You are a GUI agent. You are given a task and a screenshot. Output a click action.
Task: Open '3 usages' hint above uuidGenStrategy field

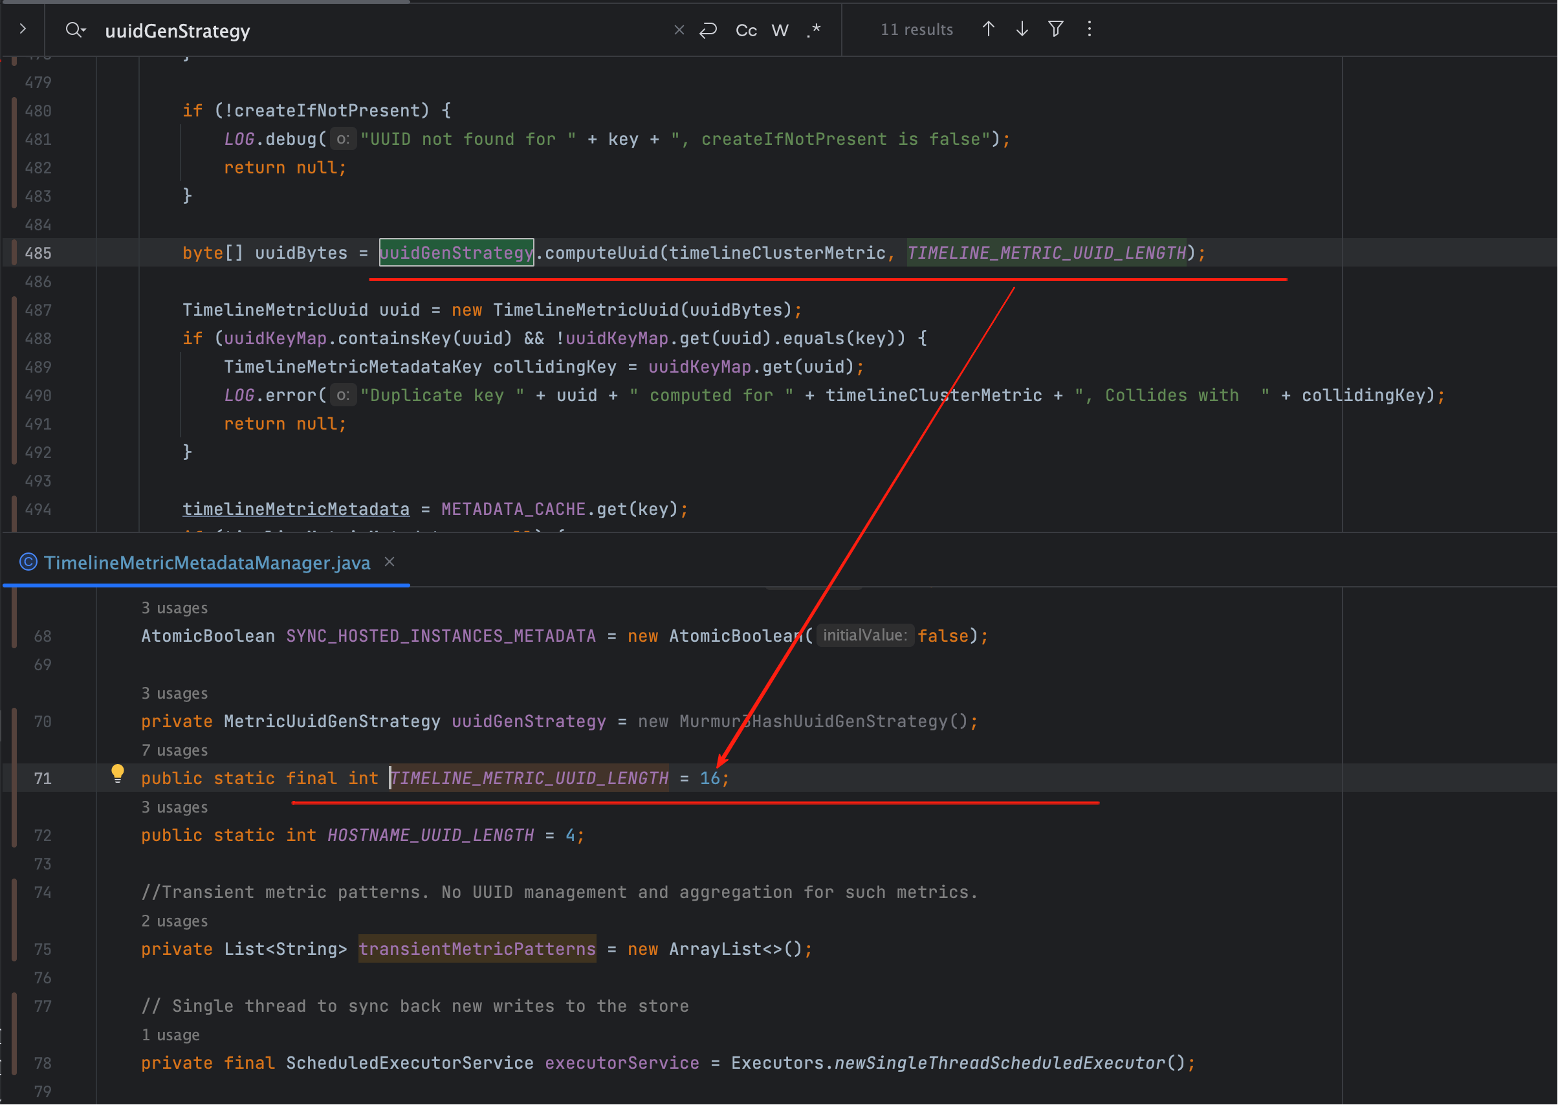click(174, 694)
